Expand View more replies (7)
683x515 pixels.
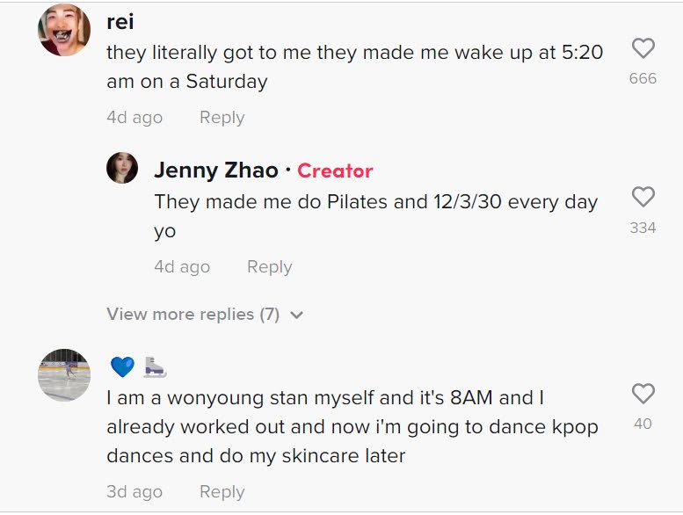[x=193, y=315]
